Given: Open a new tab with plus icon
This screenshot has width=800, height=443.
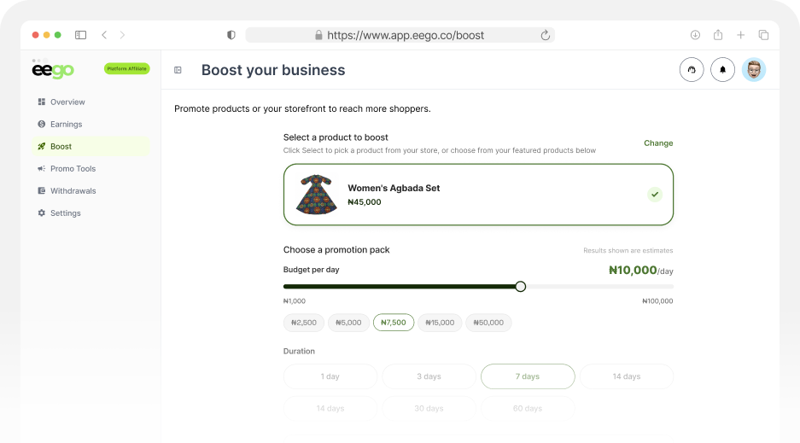Looking at the screenshot, I should coord(741,35).
